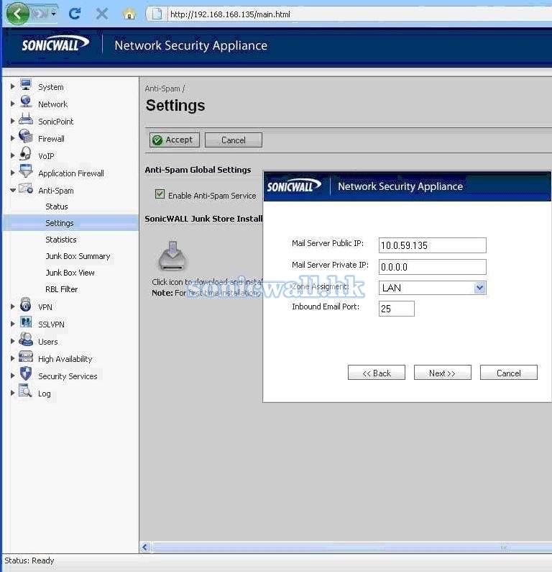The image size is (552, 572).
Task: Expand the Users tree node
Action: click(12, 341)
